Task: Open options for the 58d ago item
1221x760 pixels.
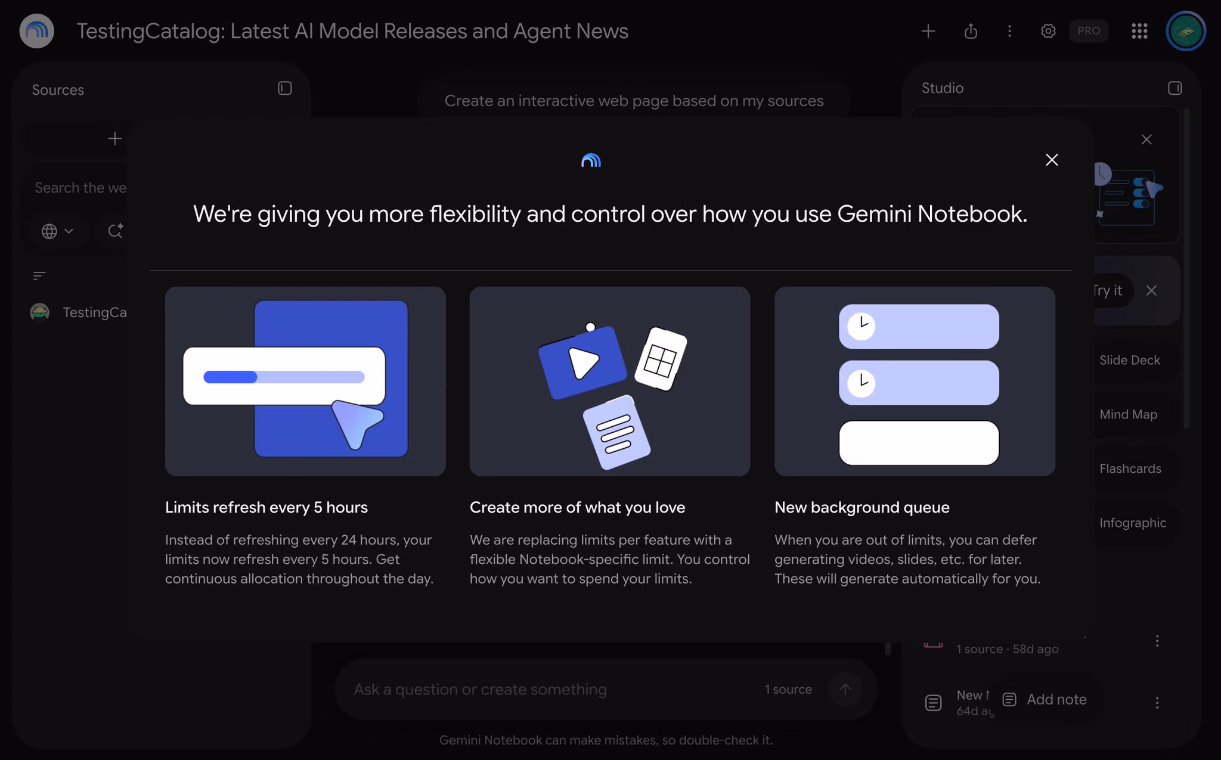Action: tap(1157, 641)
